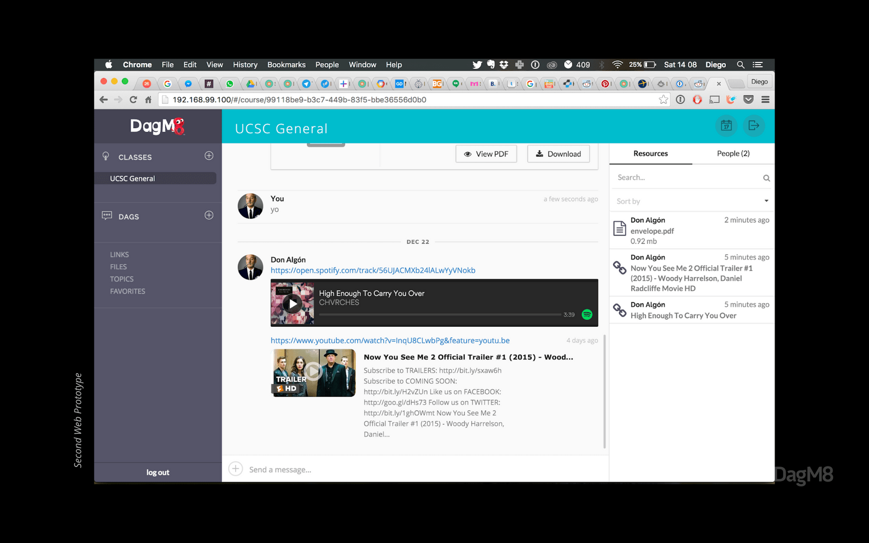Screen dimensions: 869x543
Task: Click log out in the sidebar
Action: (158, 472)
